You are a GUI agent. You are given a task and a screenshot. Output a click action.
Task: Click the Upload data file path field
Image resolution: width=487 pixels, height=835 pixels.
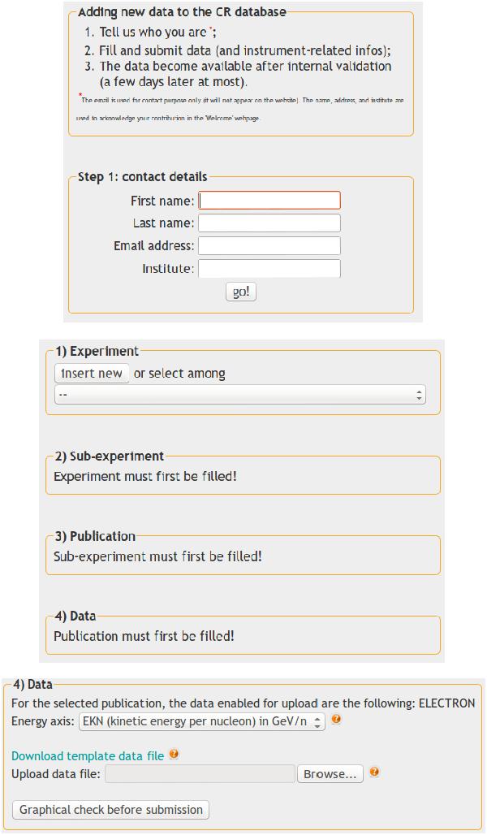click(x=200, y=774)
